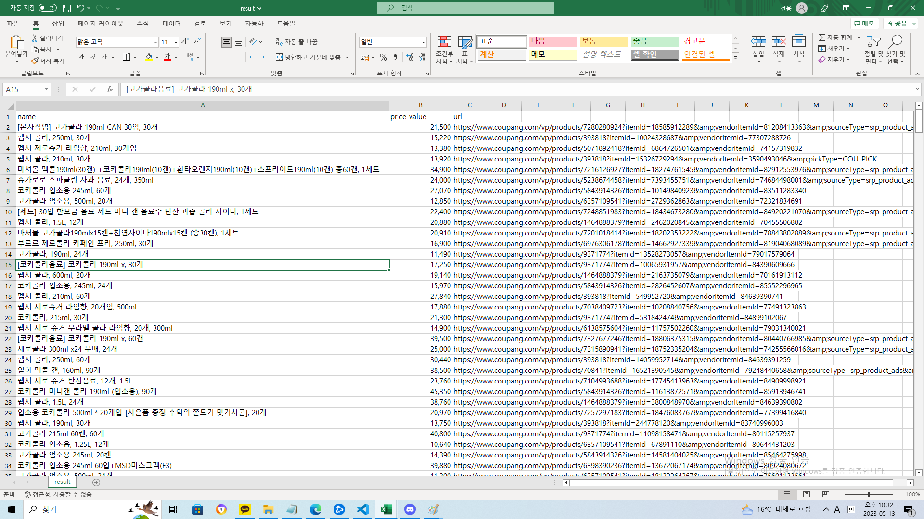Click the orientation (text angle) icon

pyautogui.click(x=253, y=42)
